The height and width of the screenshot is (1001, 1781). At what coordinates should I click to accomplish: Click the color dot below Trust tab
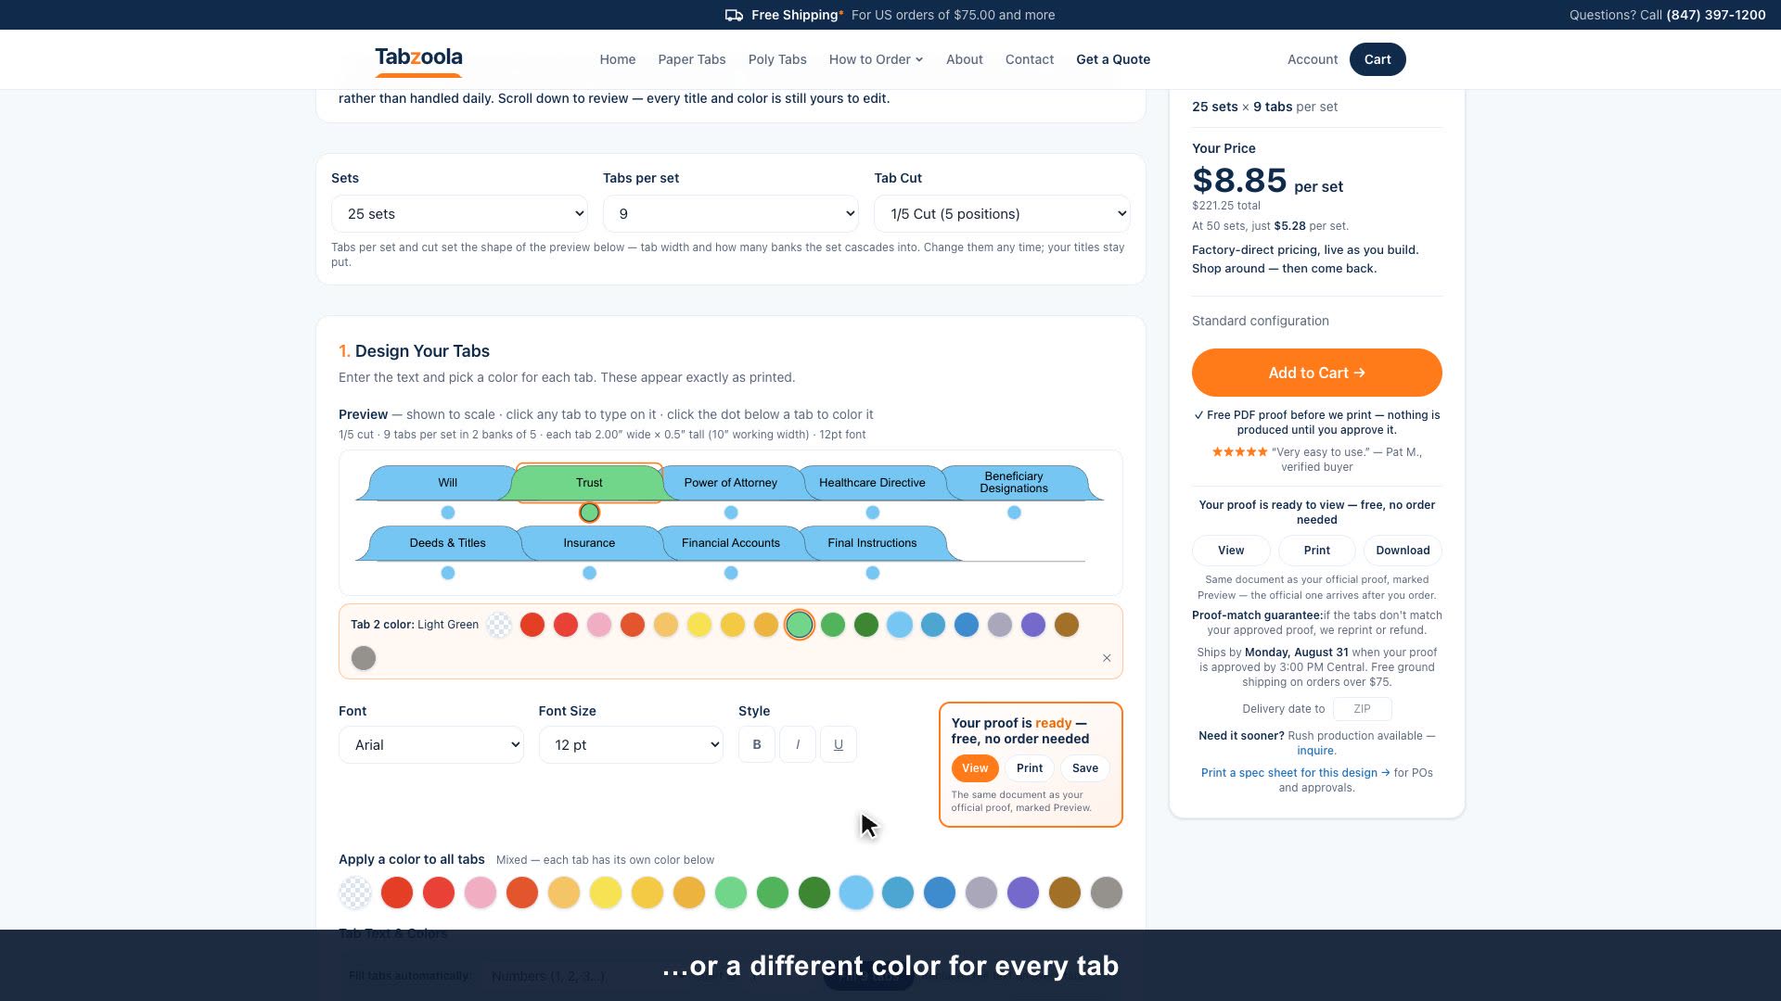pos(589,513)
